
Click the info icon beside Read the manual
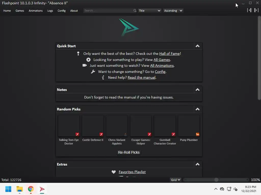[x=103, y=77]
